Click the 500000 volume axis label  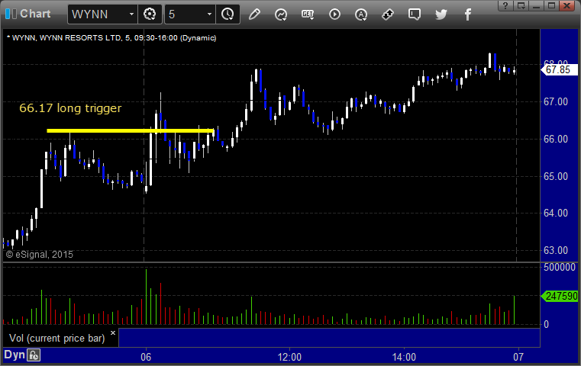tap(560, 267)
